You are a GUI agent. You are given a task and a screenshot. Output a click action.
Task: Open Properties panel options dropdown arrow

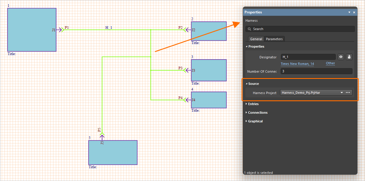(x=349, y=13)
